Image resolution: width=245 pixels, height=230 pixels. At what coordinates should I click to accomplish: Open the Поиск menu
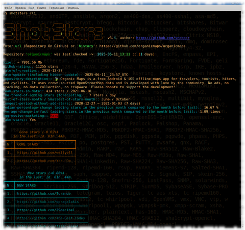coord(41,8)
